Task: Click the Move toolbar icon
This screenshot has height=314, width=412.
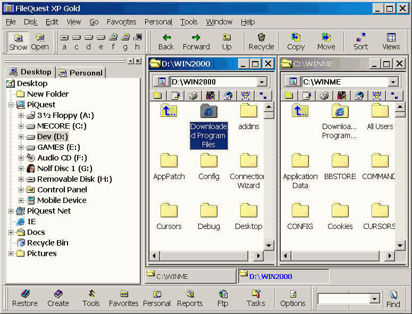Action: [x=326, y=42]
